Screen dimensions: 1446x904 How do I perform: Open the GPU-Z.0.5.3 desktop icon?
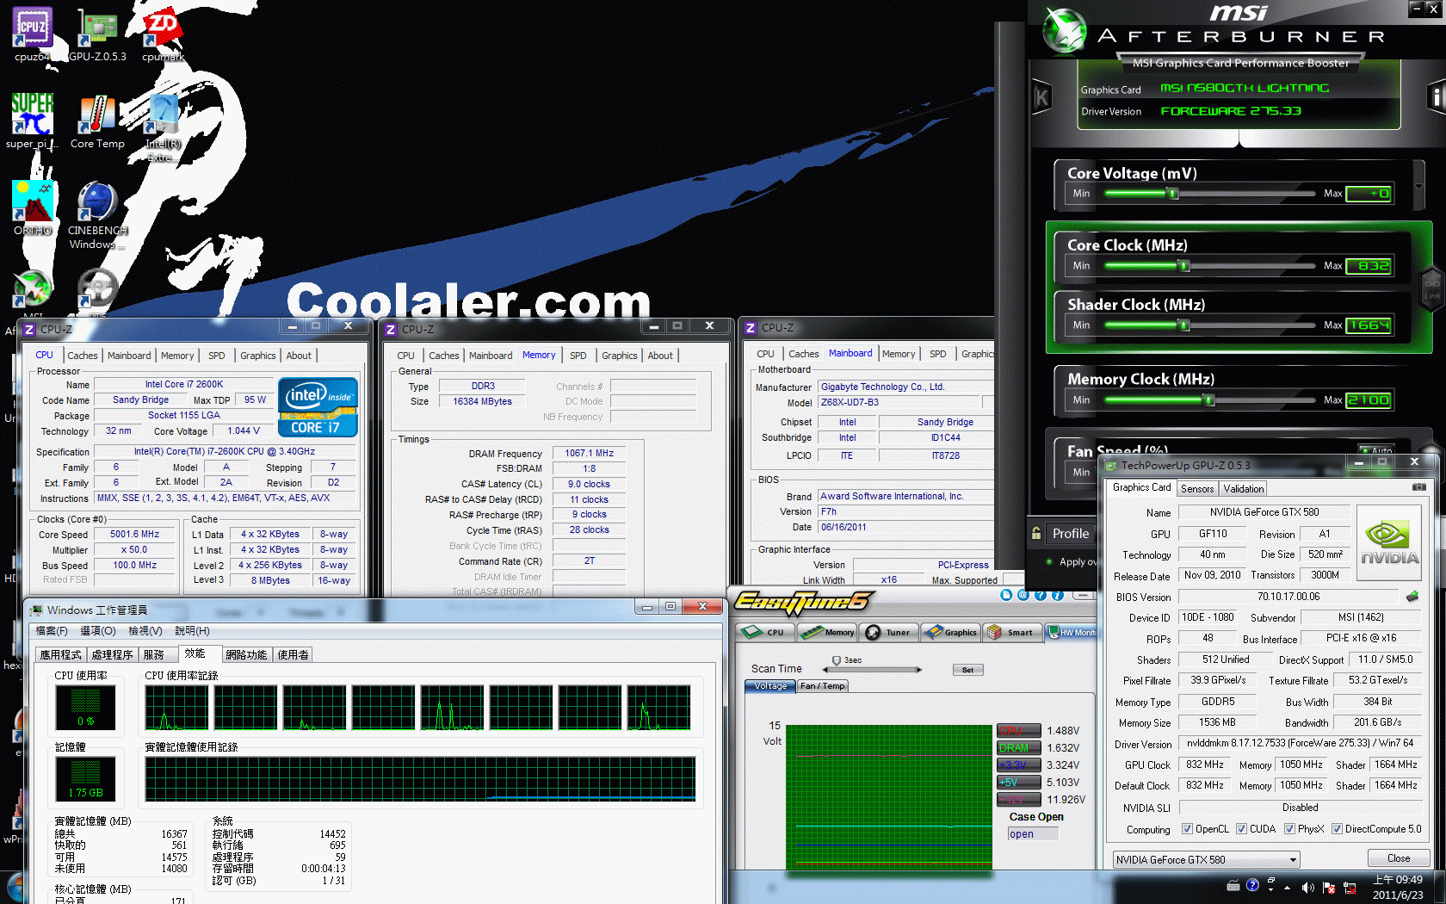click(x=97, y=34)
